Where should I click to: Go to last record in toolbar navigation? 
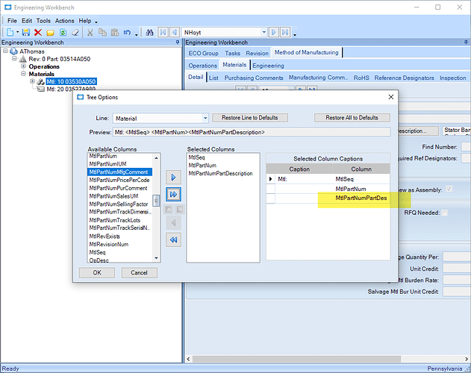pos(285,32)
